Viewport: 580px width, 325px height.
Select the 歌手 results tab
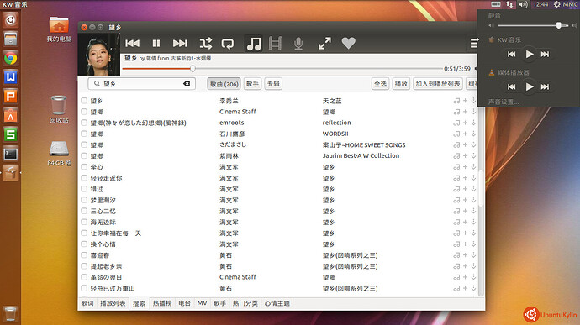pos(252,84)
